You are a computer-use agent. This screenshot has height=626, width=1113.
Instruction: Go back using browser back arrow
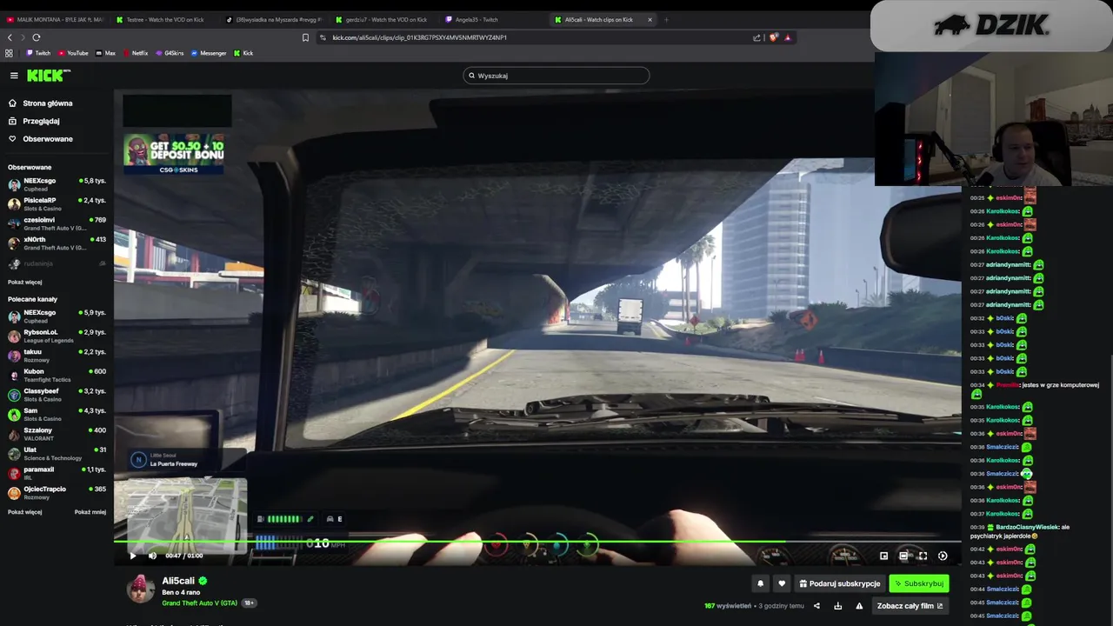point(10,37)
